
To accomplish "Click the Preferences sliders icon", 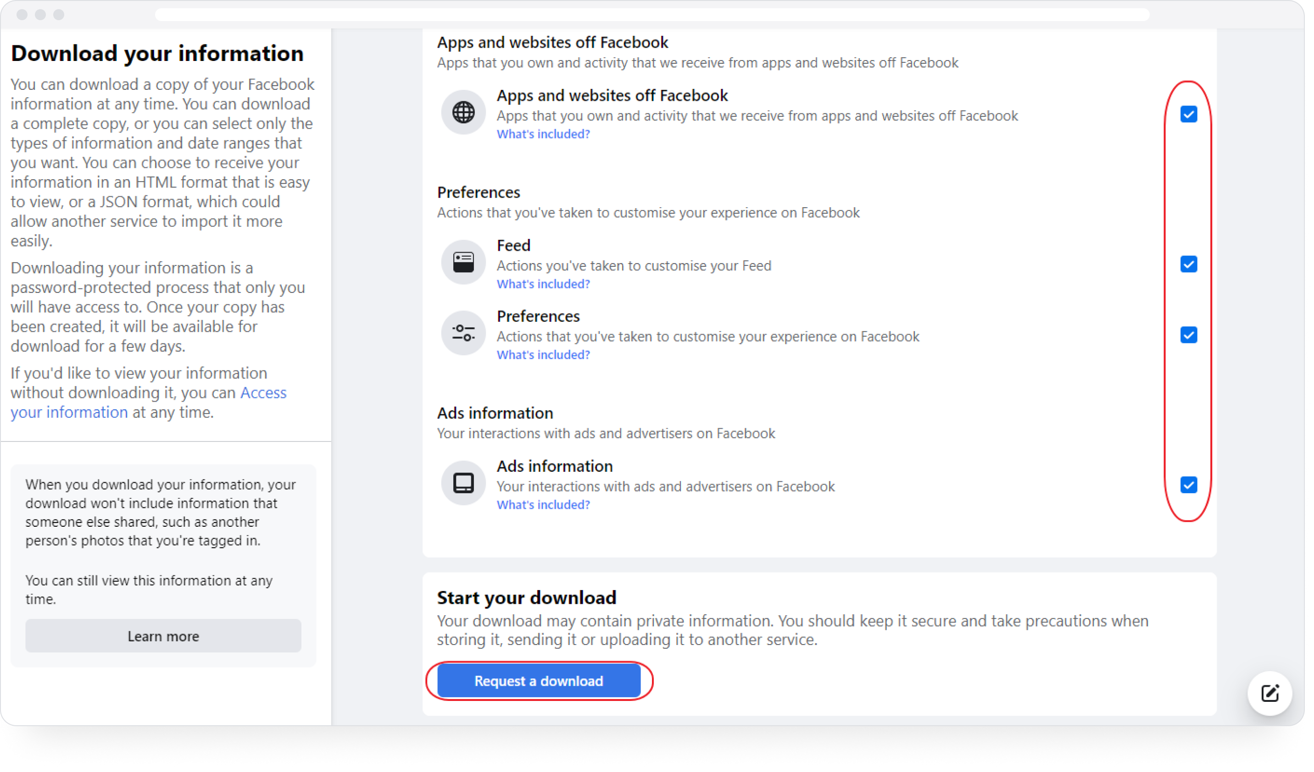I will click(463, 333).
